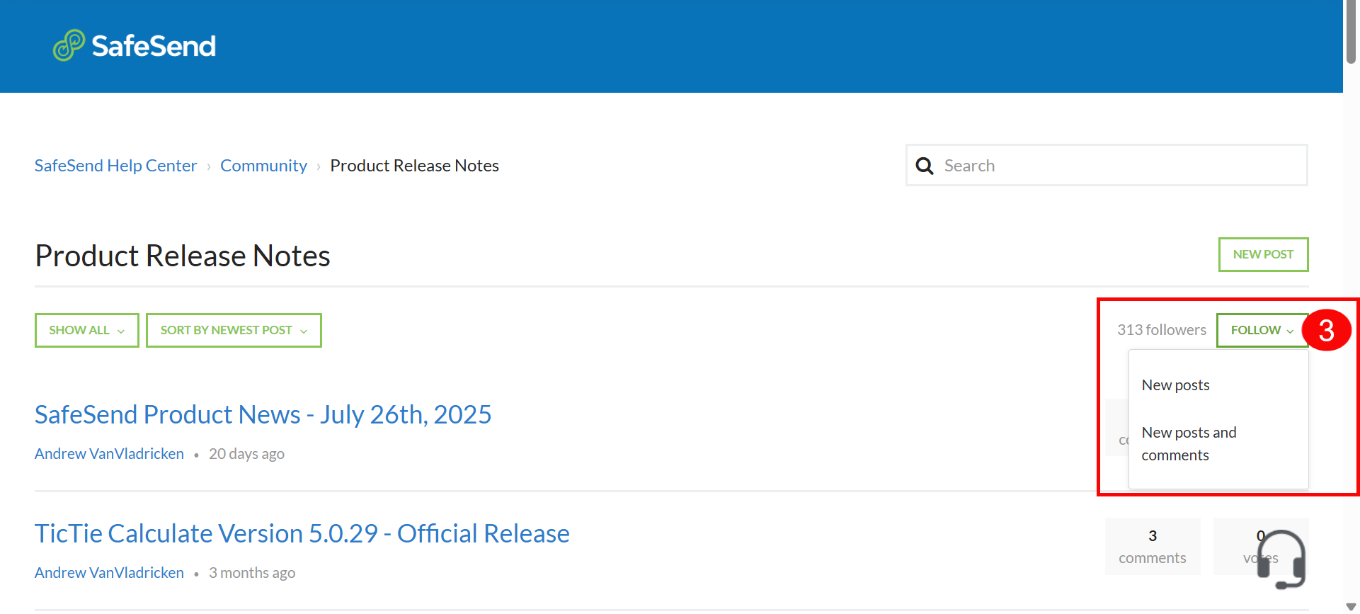The height and width of the screenshot is (614, 1360).
Task: Create a New Post
Action: tap(1263, 254)
